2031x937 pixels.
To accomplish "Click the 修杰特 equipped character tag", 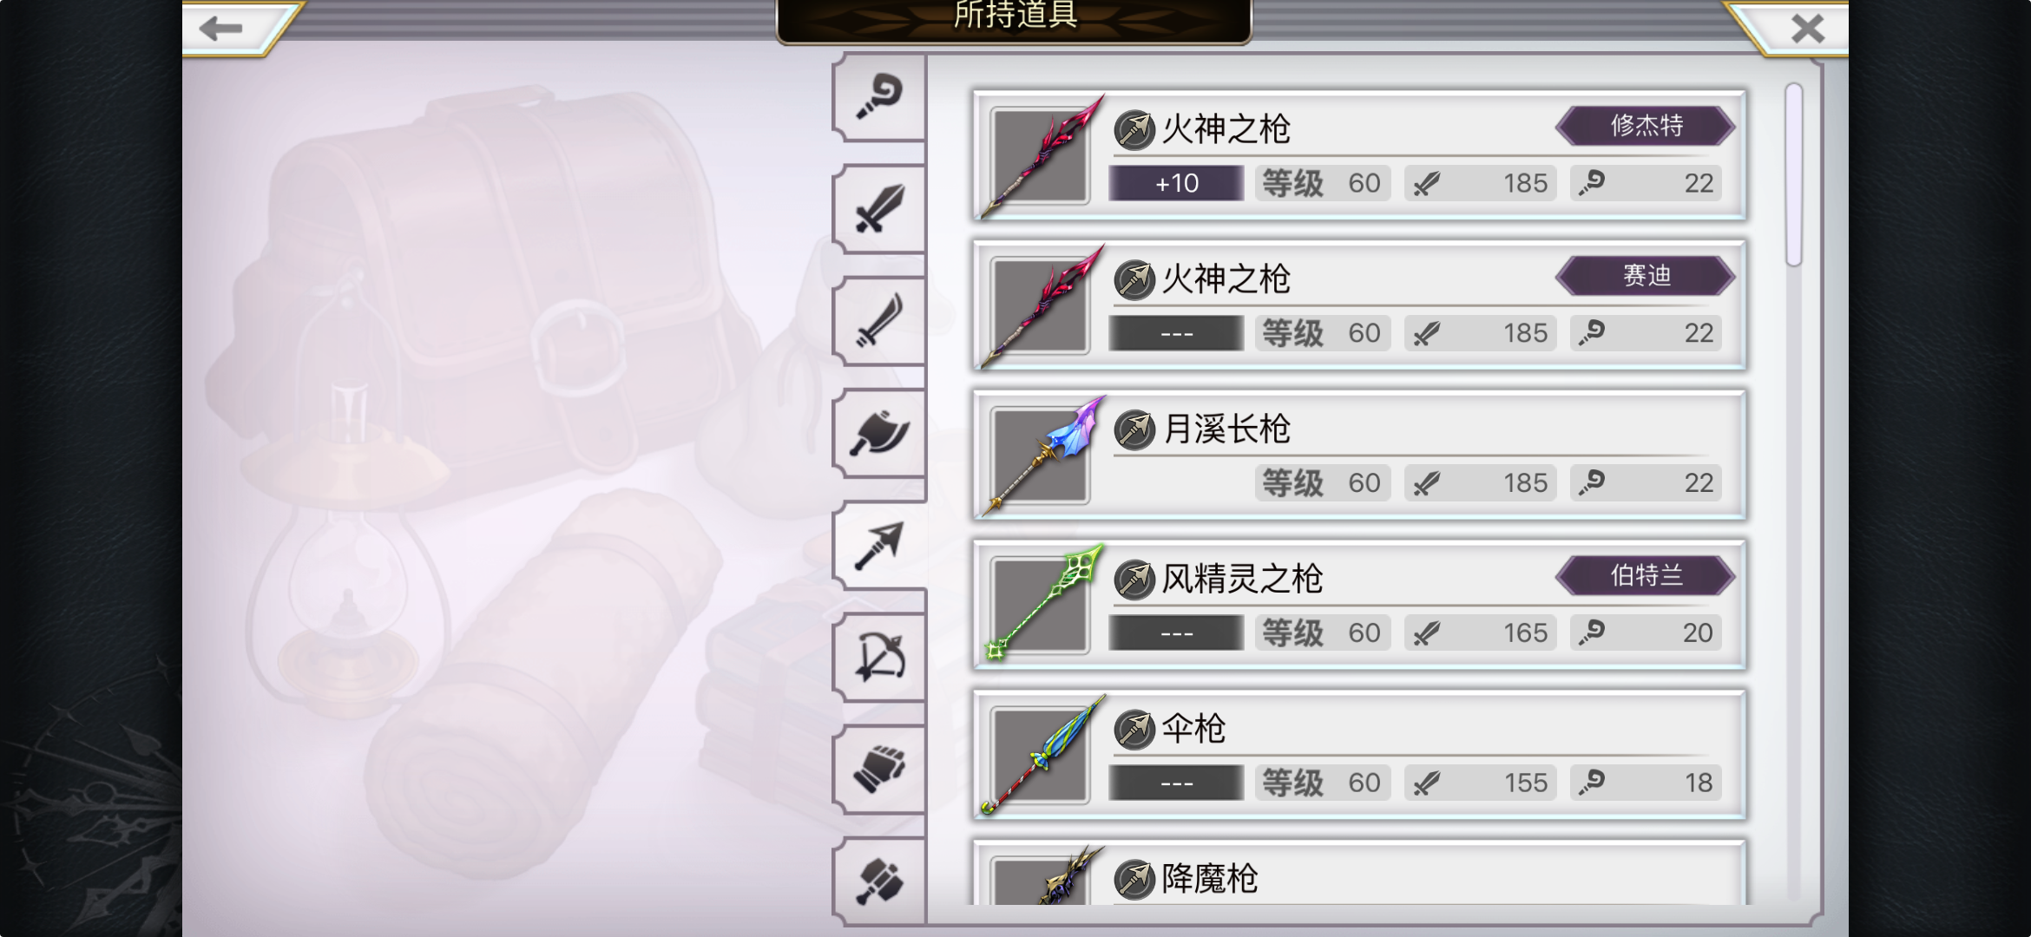I will (1646, 126).
